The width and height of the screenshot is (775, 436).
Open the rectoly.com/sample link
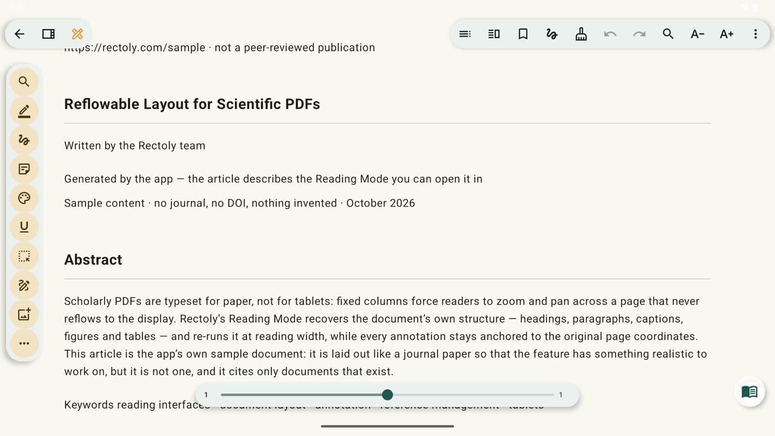(x=135, y=47)
